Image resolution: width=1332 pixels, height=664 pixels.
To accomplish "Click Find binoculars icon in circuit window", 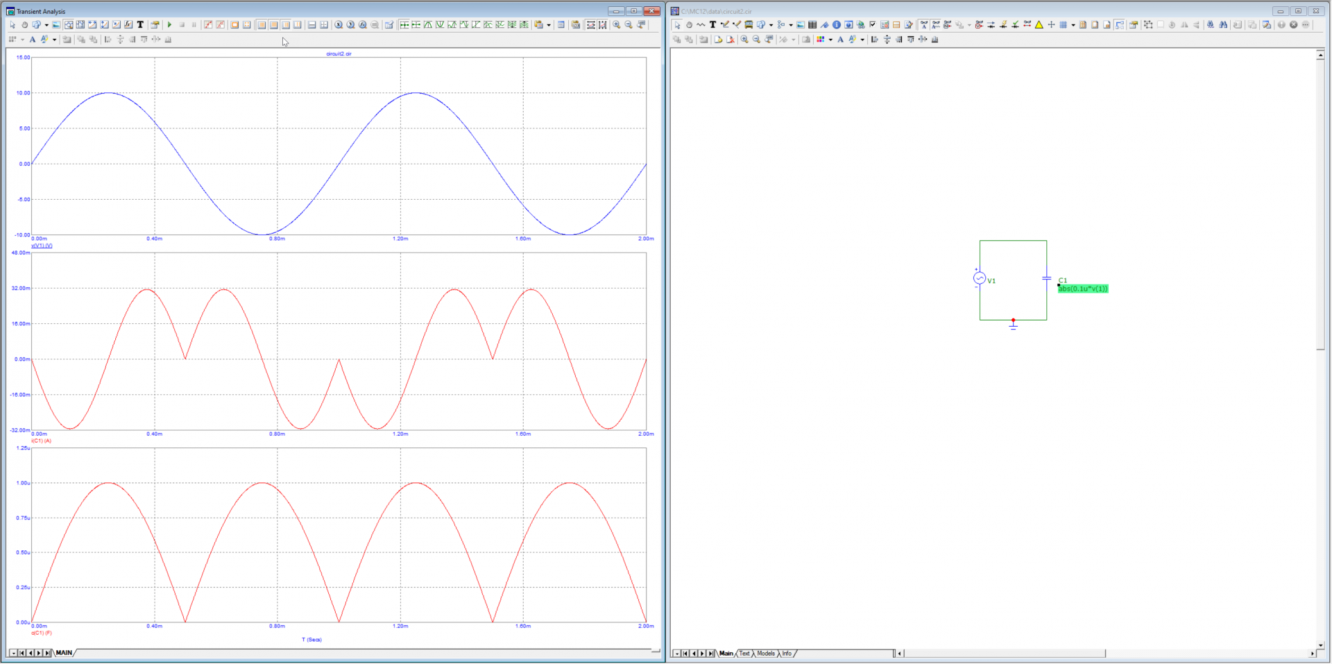I will point(1222,25).
